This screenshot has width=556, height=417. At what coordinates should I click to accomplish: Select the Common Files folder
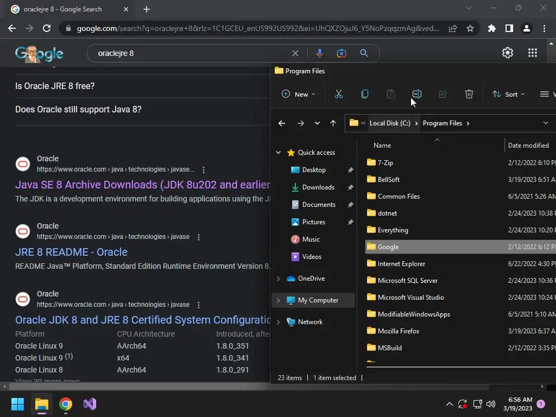[399, 197]
